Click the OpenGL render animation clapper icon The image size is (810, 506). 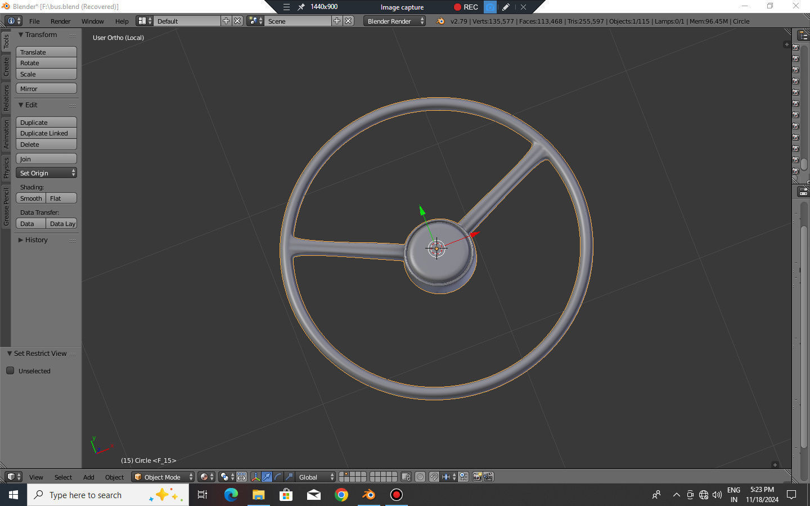488,477
